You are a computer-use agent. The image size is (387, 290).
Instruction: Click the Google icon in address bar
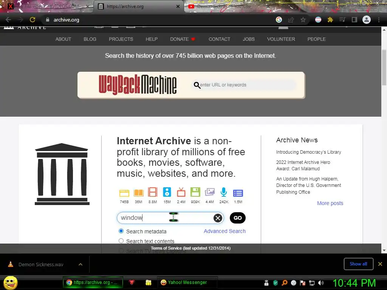pyautogui.click(x=279, y=20)
